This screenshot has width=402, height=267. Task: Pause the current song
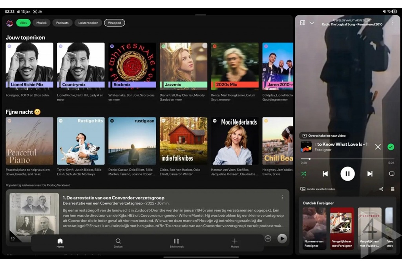[347, 174]
